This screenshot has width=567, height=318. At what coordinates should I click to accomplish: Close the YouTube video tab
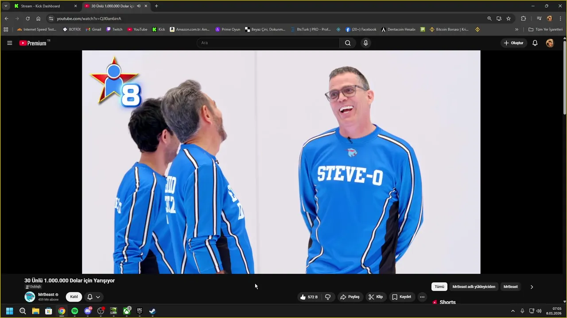click(146, 6)
